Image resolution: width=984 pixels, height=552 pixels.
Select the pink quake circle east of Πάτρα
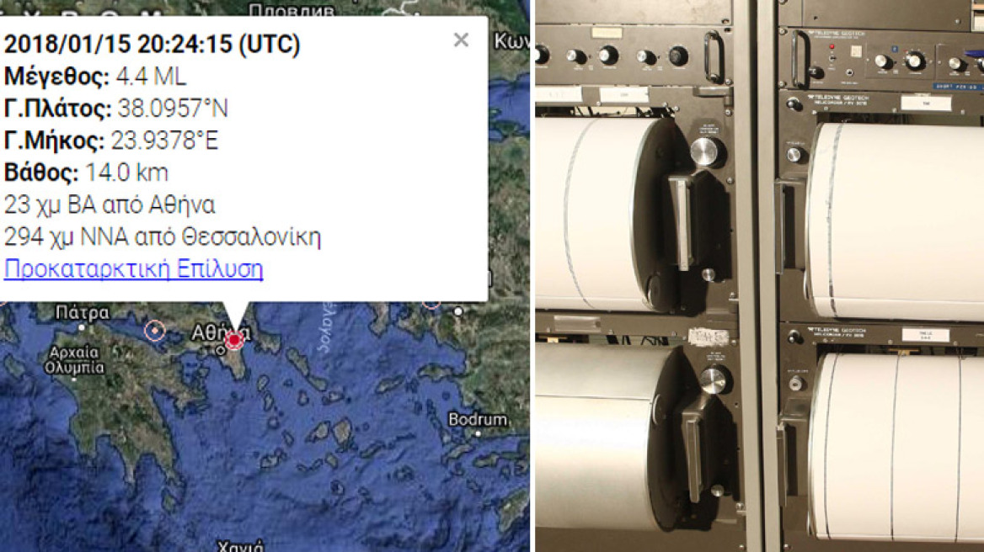point(154,330)
